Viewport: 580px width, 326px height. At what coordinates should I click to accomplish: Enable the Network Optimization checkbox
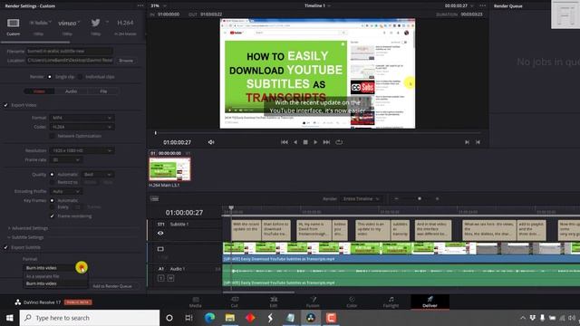[x=53, y=136]
